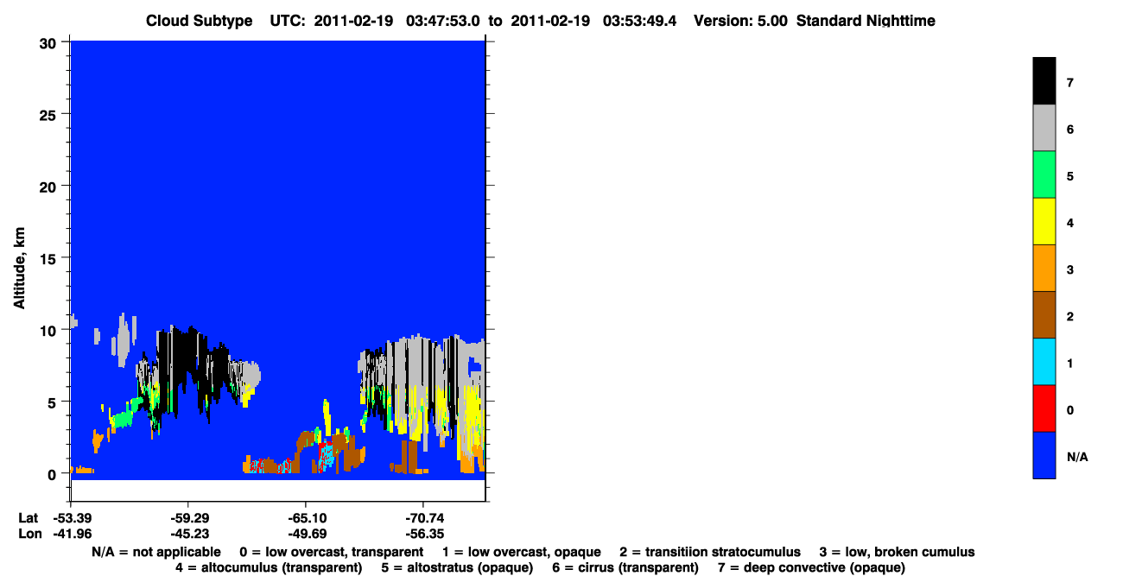Click the latitude value -70.74

423,517
